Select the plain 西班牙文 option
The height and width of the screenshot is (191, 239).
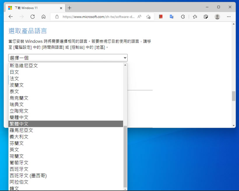(66, 169)
